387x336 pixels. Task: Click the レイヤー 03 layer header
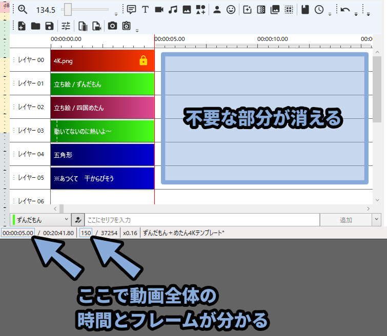coord(30,131)
